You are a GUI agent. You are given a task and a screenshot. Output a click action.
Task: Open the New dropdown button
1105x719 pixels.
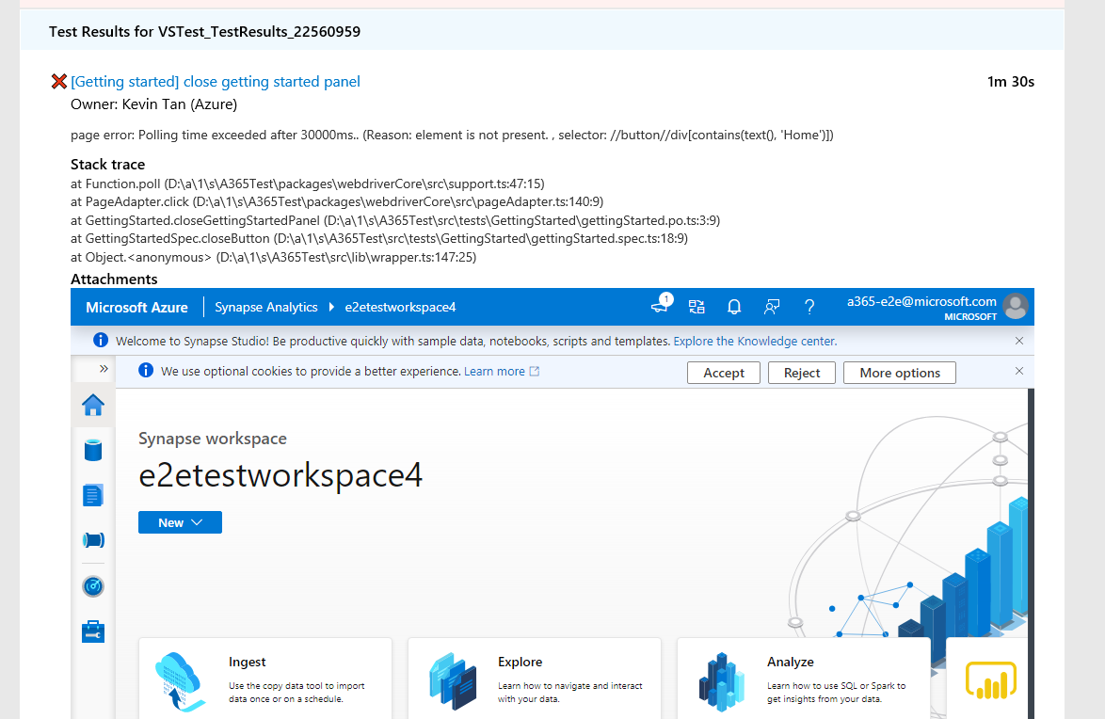[x=181, y=522]
